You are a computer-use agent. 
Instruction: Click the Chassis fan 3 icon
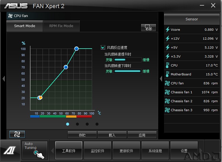point(167,110)
